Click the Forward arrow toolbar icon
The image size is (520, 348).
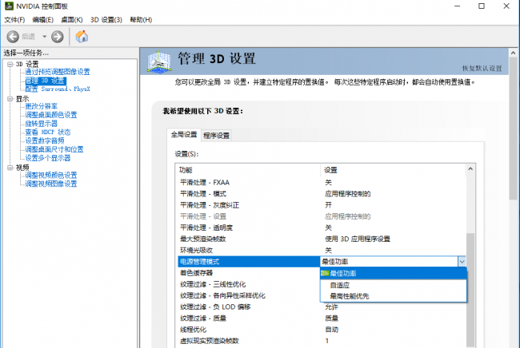58,37
